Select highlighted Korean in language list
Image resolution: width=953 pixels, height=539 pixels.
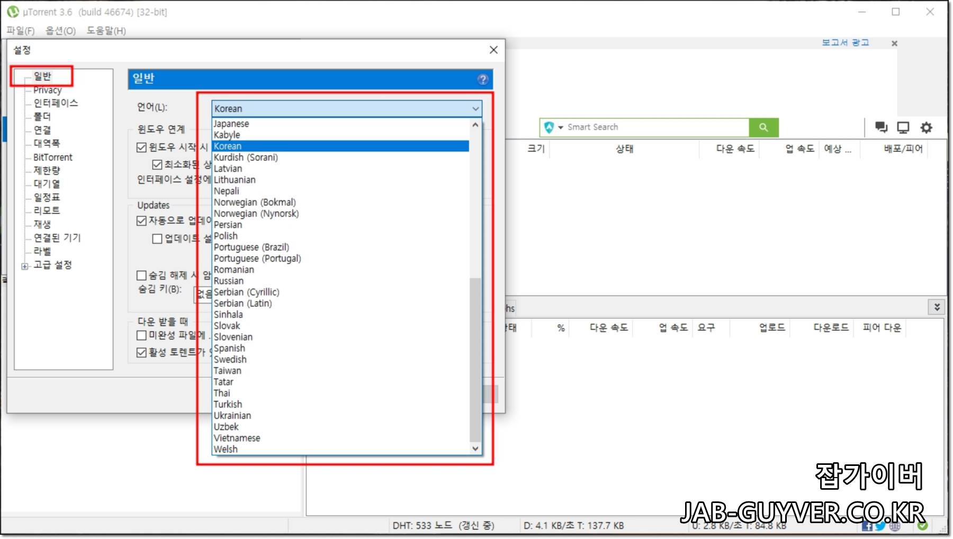coord(340,146)
